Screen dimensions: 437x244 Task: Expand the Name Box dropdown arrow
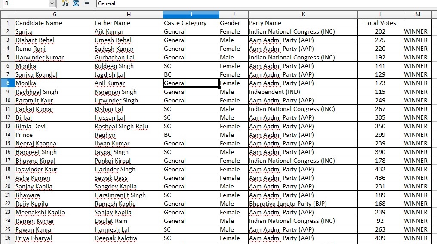tap(52, 3)
